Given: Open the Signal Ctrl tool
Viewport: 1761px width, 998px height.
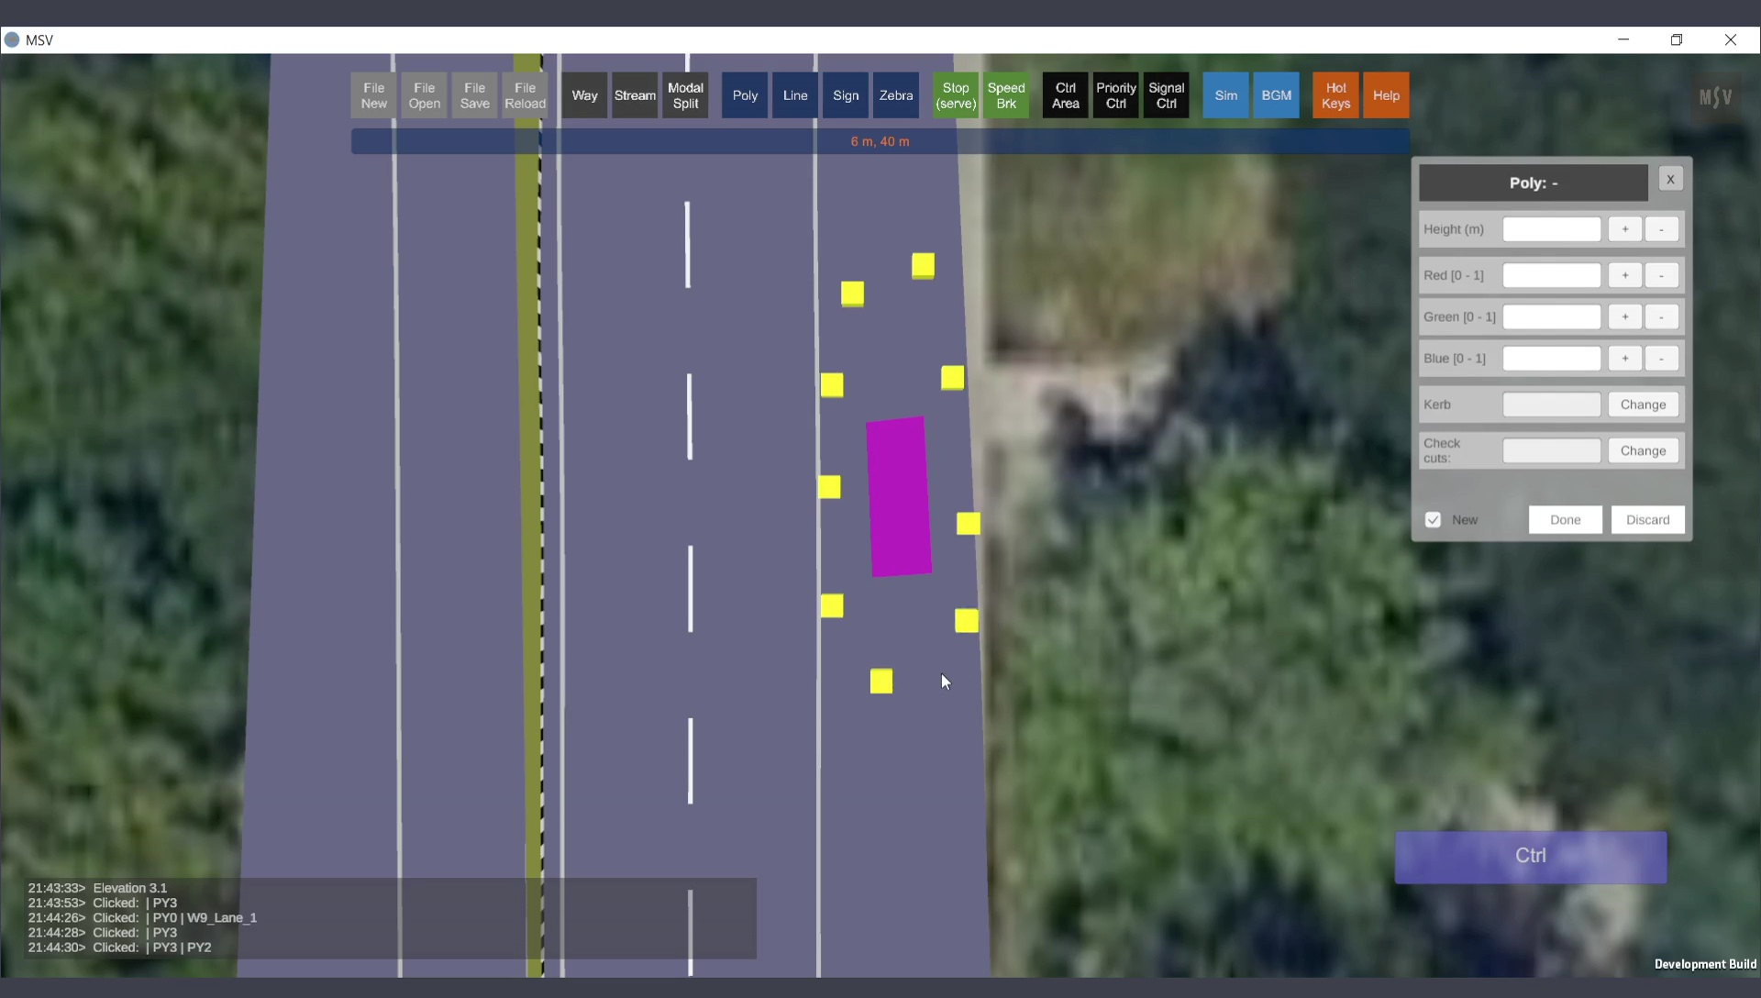Looking at the screenshot, I should click(1166, 95).
